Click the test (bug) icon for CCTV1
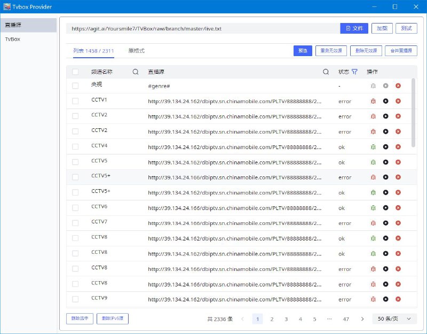The width and height of the screenshot is (427, 334). click(374, 100)
